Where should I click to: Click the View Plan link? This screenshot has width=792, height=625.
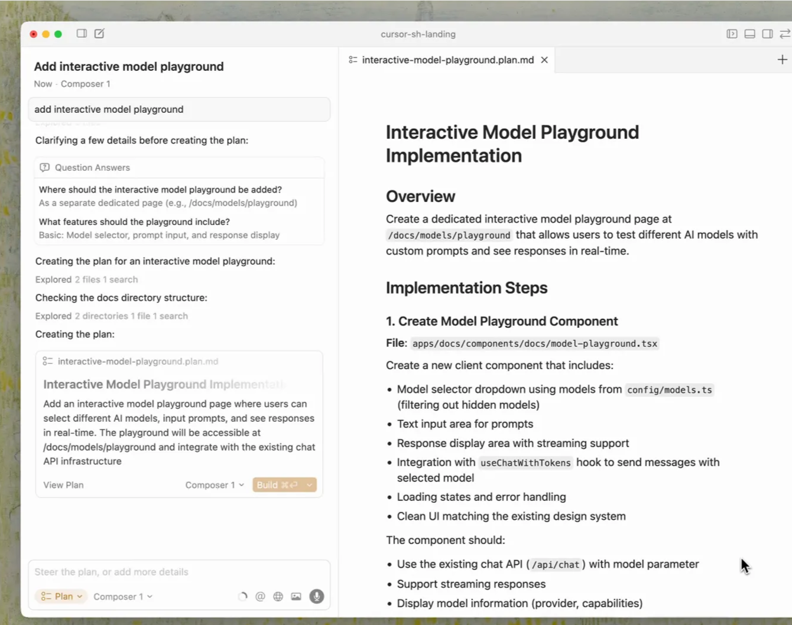[x=63, y=485]
